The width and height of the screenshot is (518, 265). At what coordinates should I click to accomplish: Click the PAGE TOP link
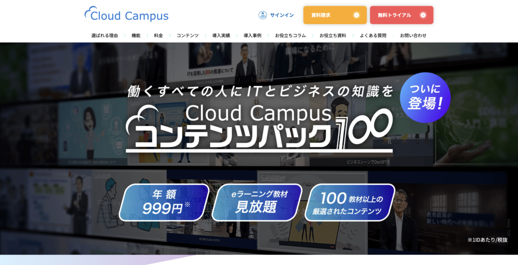pyautogui.click(x=508, y=228)
